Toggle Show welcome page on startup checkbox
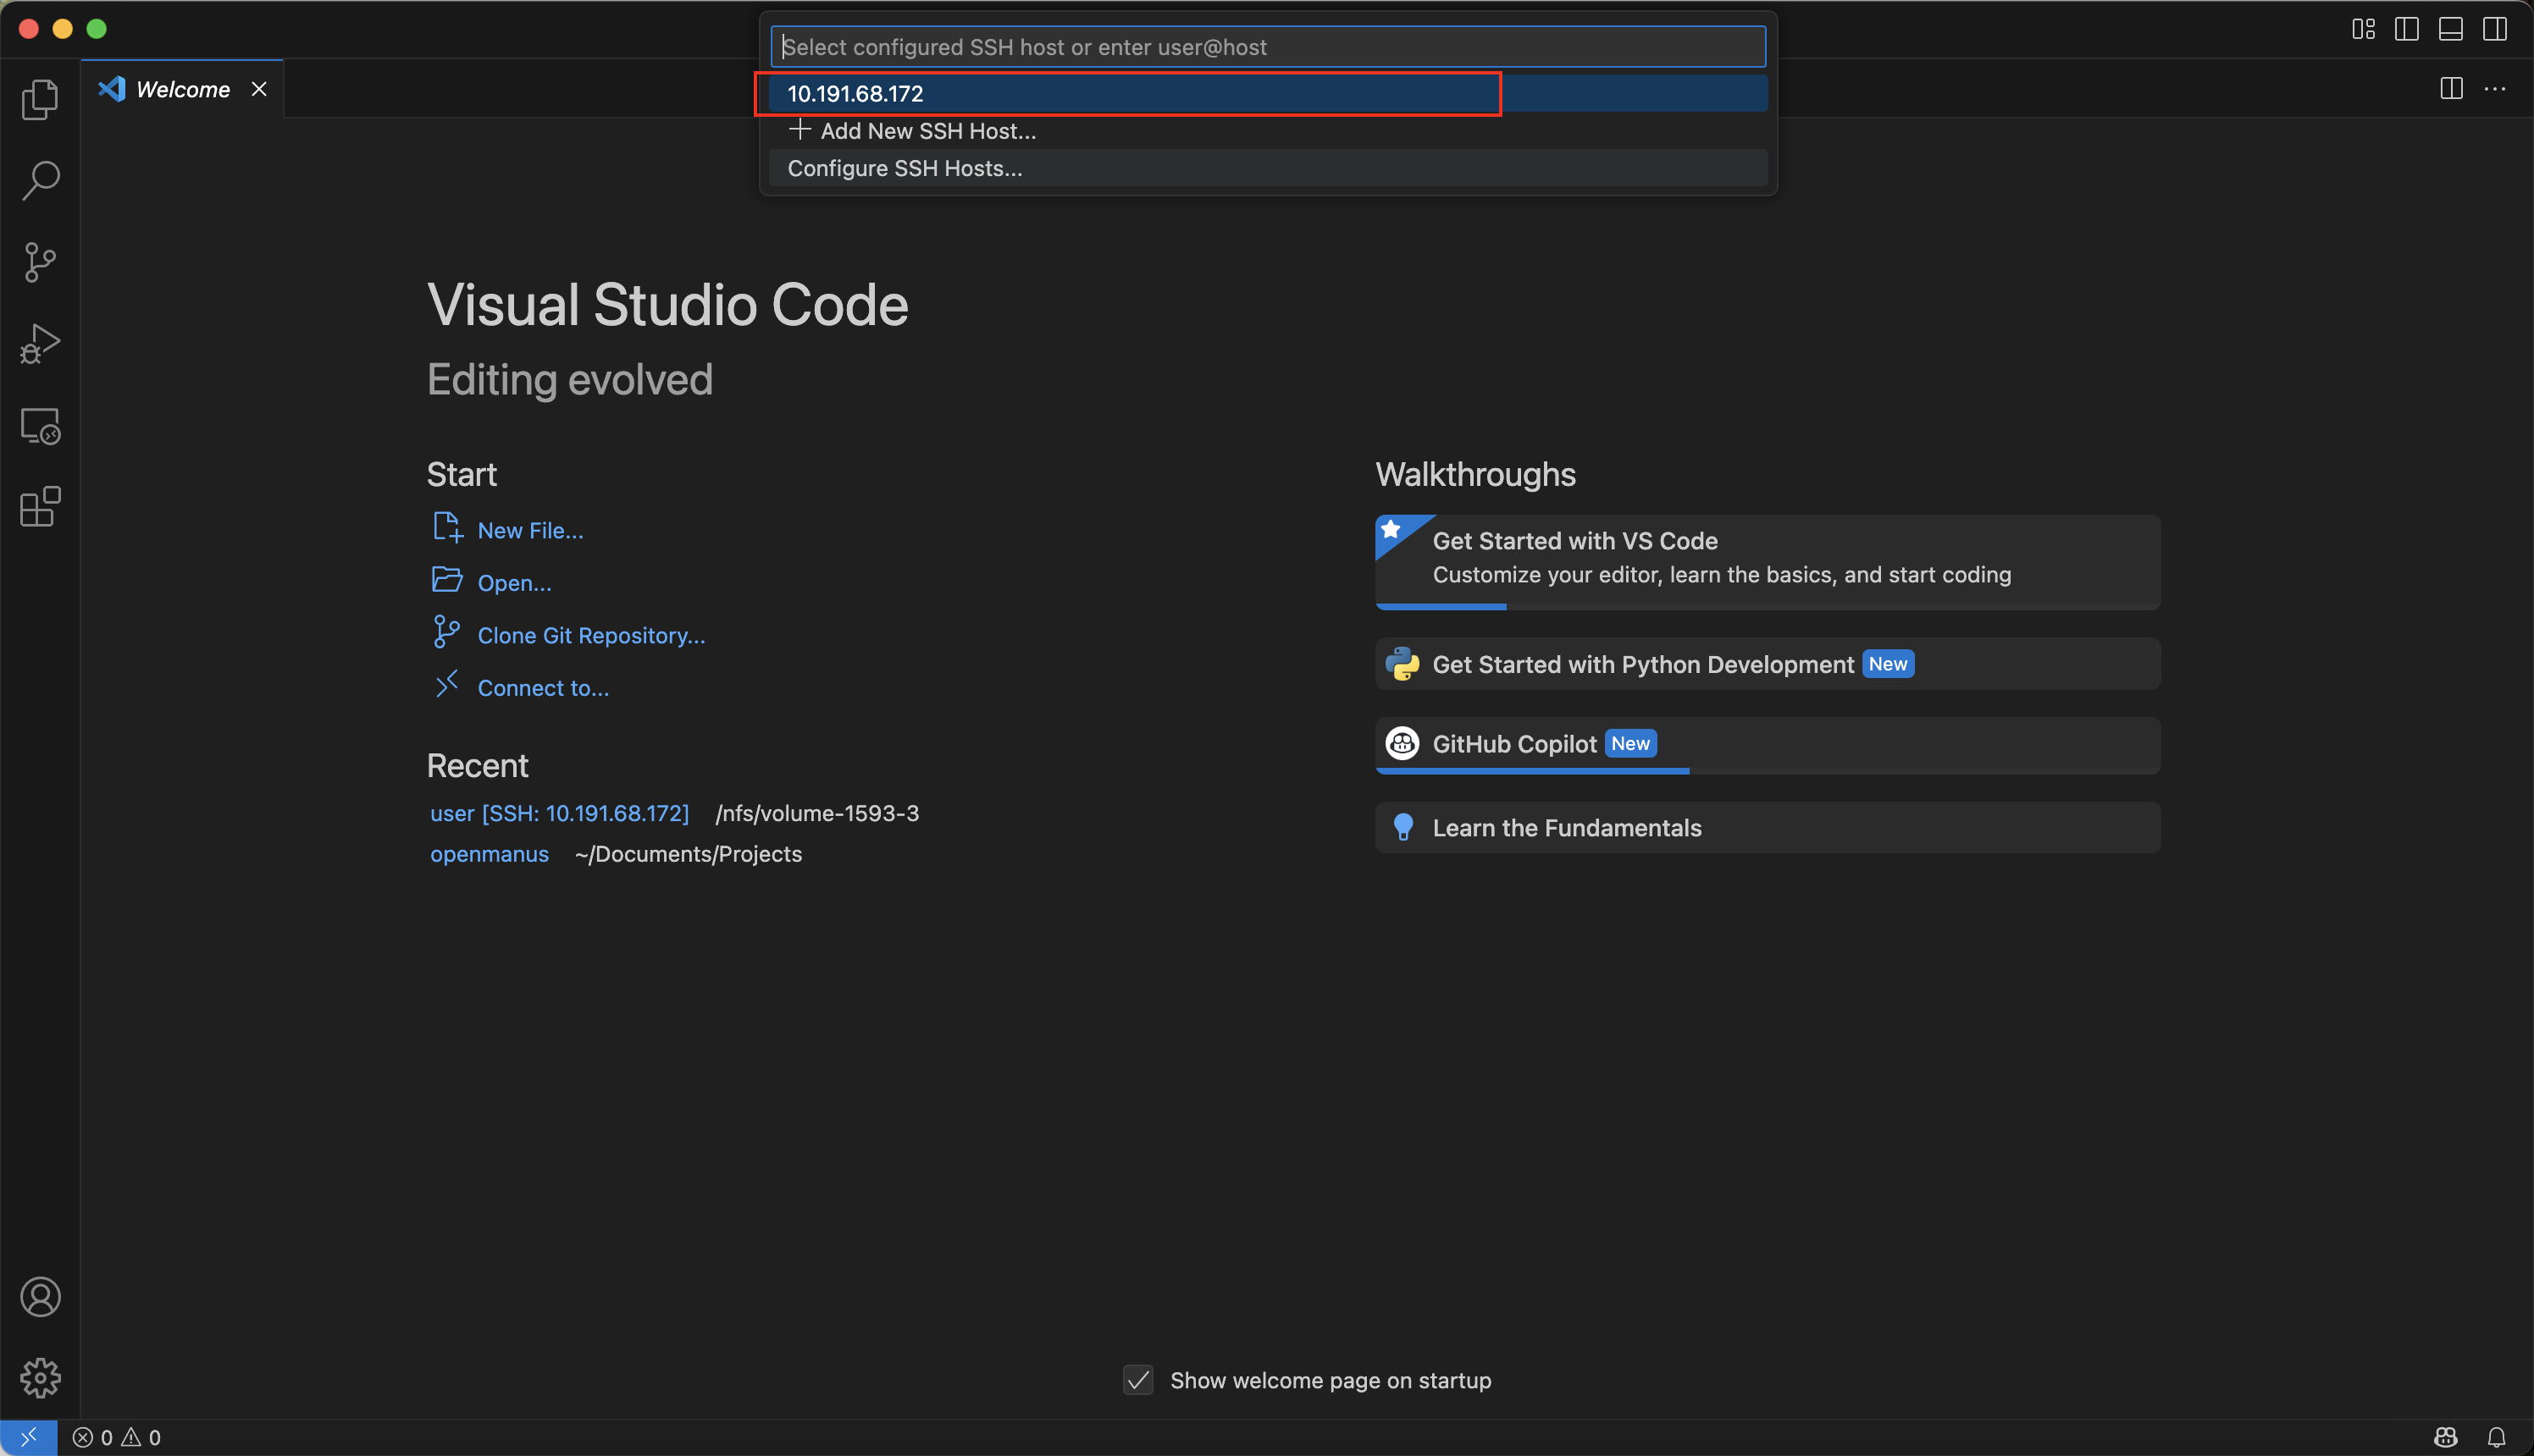The width and height of the screenshot is (2534, 1456). coord(1137,1380)
